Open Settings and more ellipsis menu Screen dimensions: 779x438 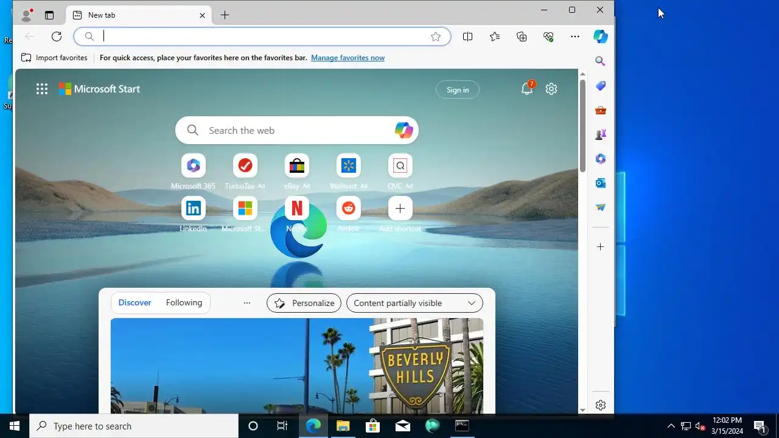(575, 36)
